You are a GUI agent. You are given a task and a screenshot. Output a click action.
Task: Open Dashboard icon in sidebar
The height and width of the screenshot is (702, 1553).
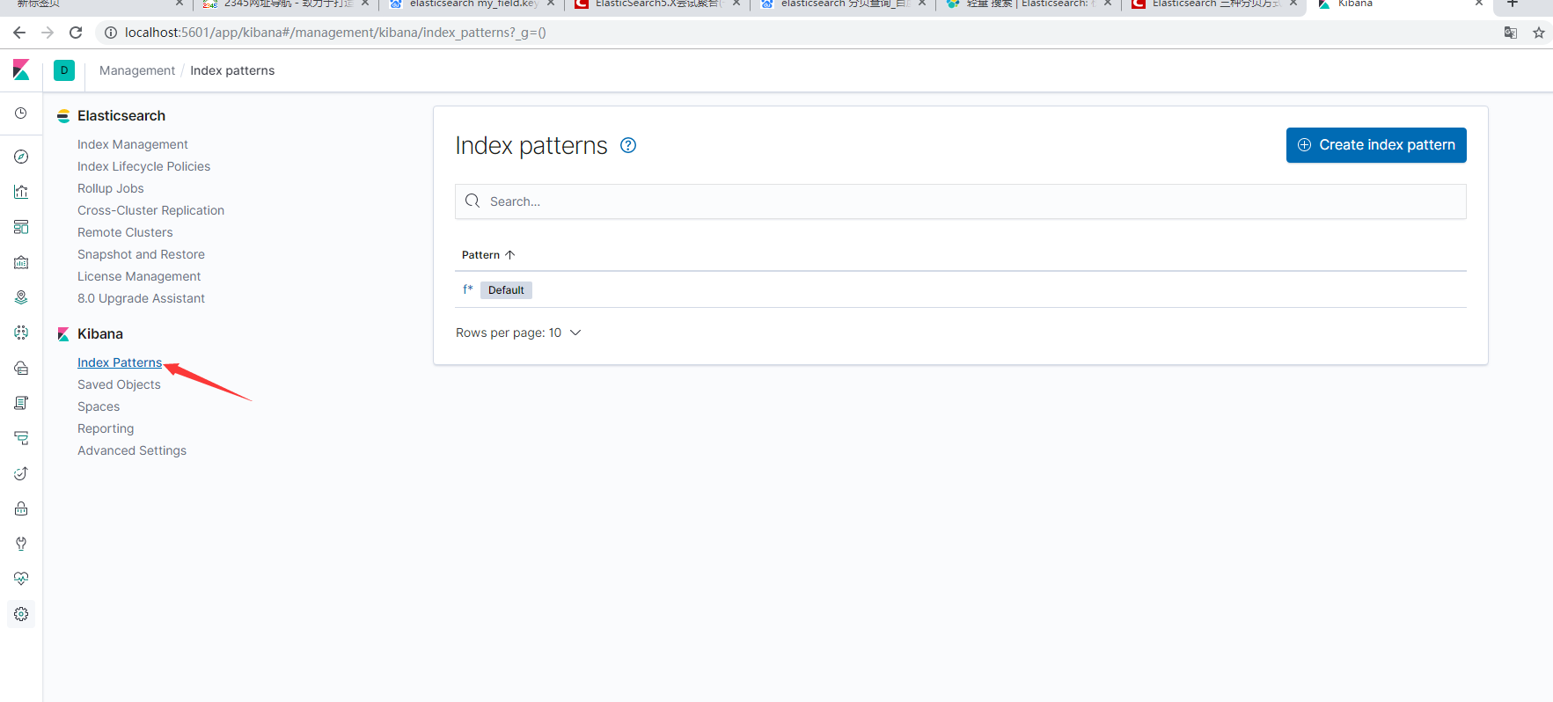21,227
